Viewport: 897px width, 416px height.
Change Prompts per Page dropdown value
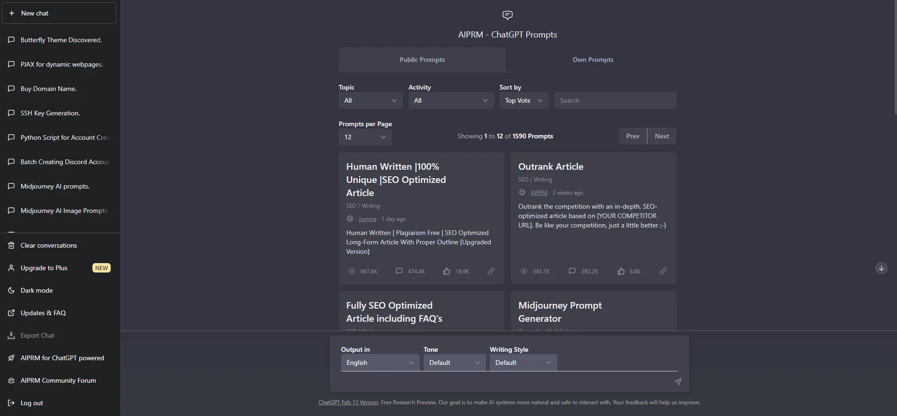(x=365, y=137)
